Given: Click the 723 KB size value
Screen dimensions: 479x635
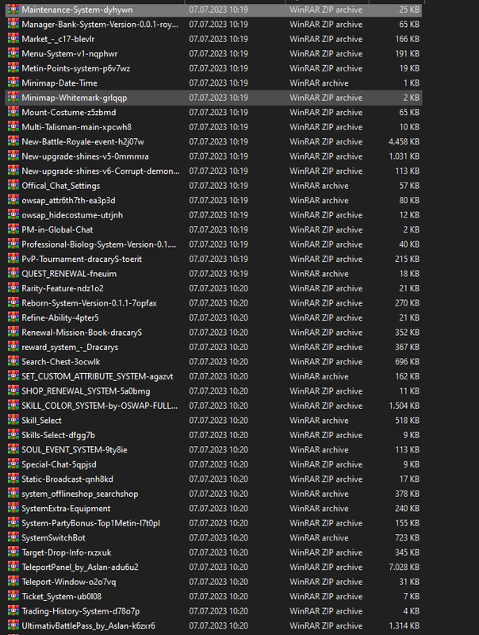Looking at the screenshot, I should click(x=407, y=538).
